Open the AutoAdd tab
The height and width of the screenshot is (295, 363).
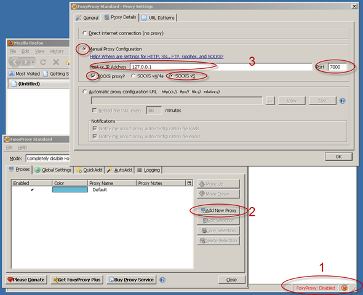click(x=119, y=170)
